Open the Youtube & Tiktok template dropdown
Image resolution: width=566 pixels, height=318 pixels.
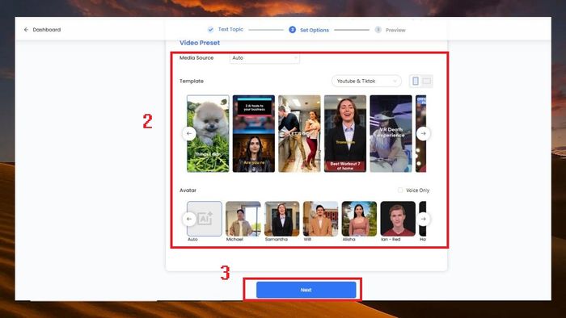point(366,81)
